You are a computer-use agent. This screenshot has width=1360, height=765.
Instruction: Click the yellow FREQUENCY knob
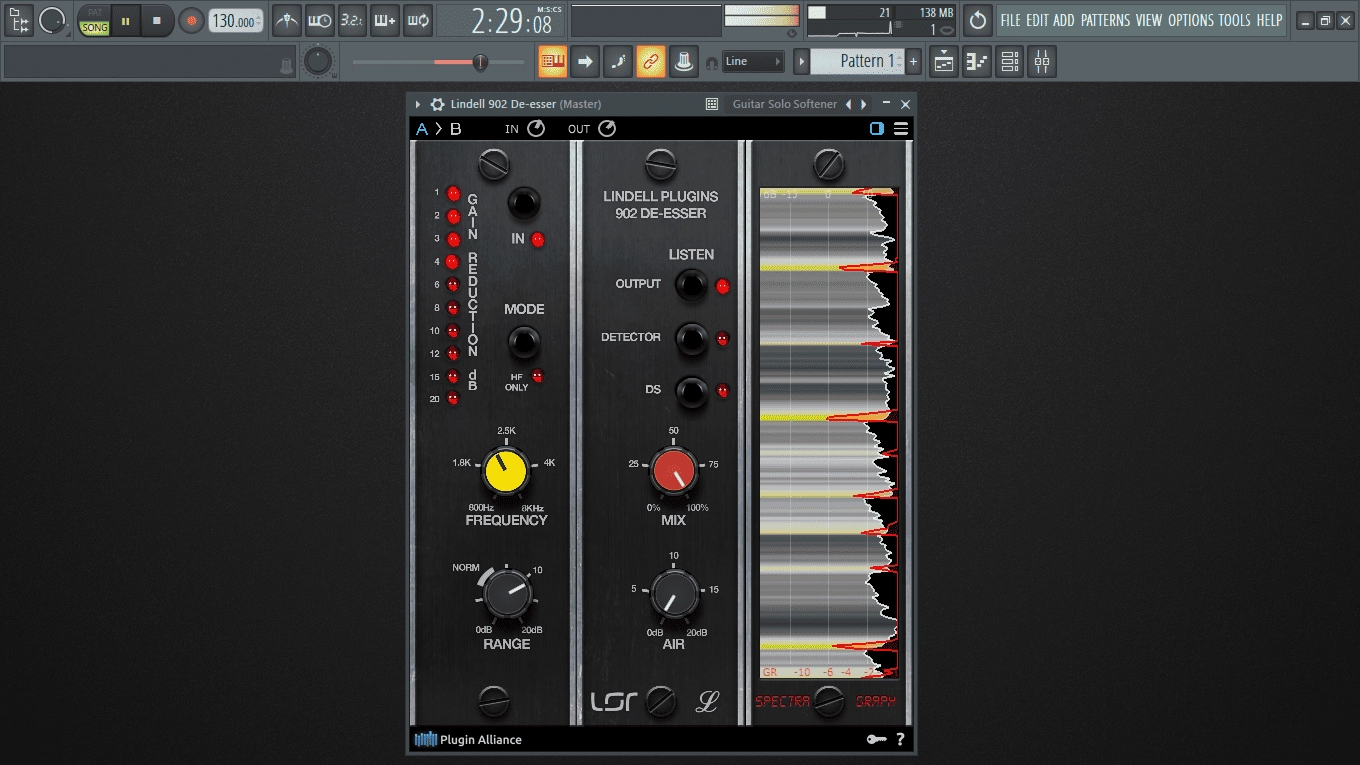(x=506, y=472)
